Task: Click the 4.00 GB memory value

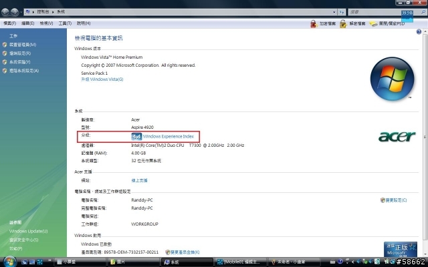Action: click(138, 153)
